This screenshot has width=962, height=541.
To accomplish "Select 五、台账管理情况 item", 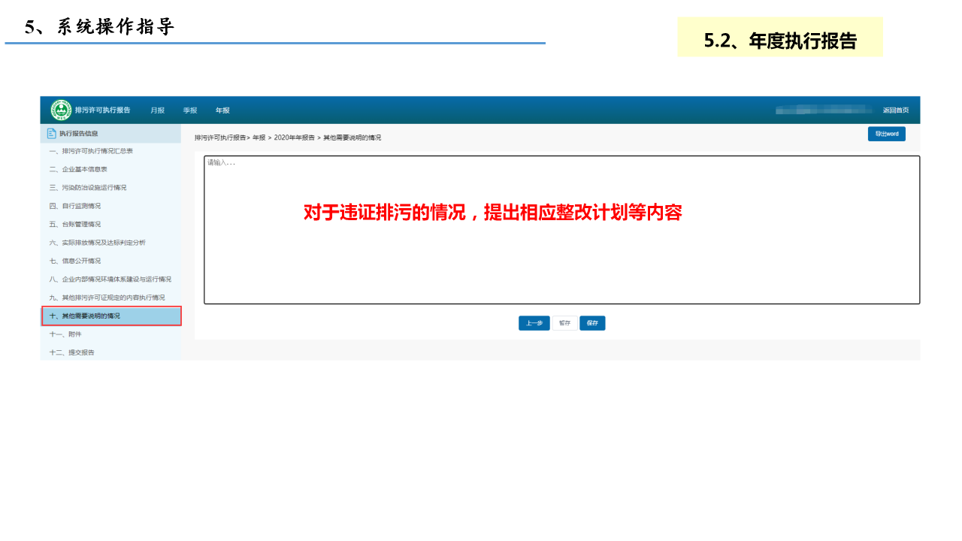I will pos(75,224).
